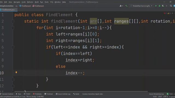Click the 4 spaces indent indicator
175x98 pixels.
(172, 97)
